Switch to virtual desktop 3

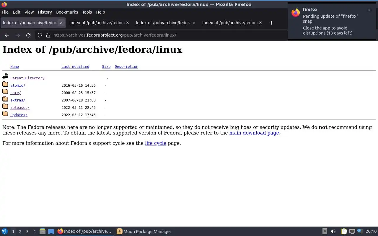point(27,232)
